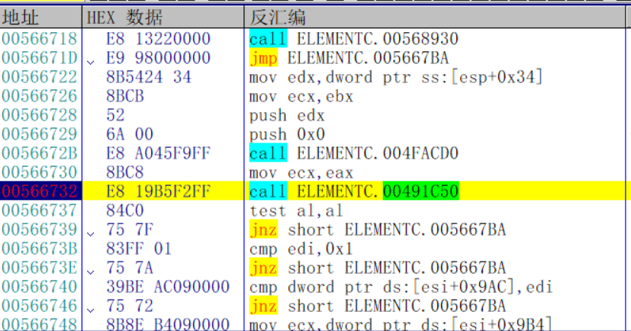
Task: Click the HEX 数据 column header
Action: pos(163,18)
